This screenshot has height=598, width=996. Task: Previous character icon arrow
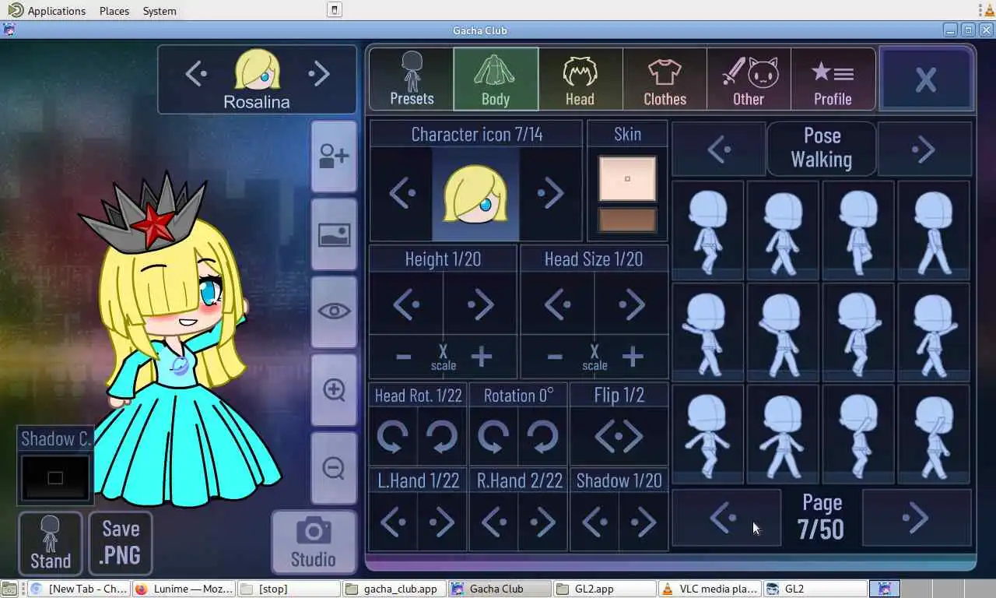pos(402,193)
